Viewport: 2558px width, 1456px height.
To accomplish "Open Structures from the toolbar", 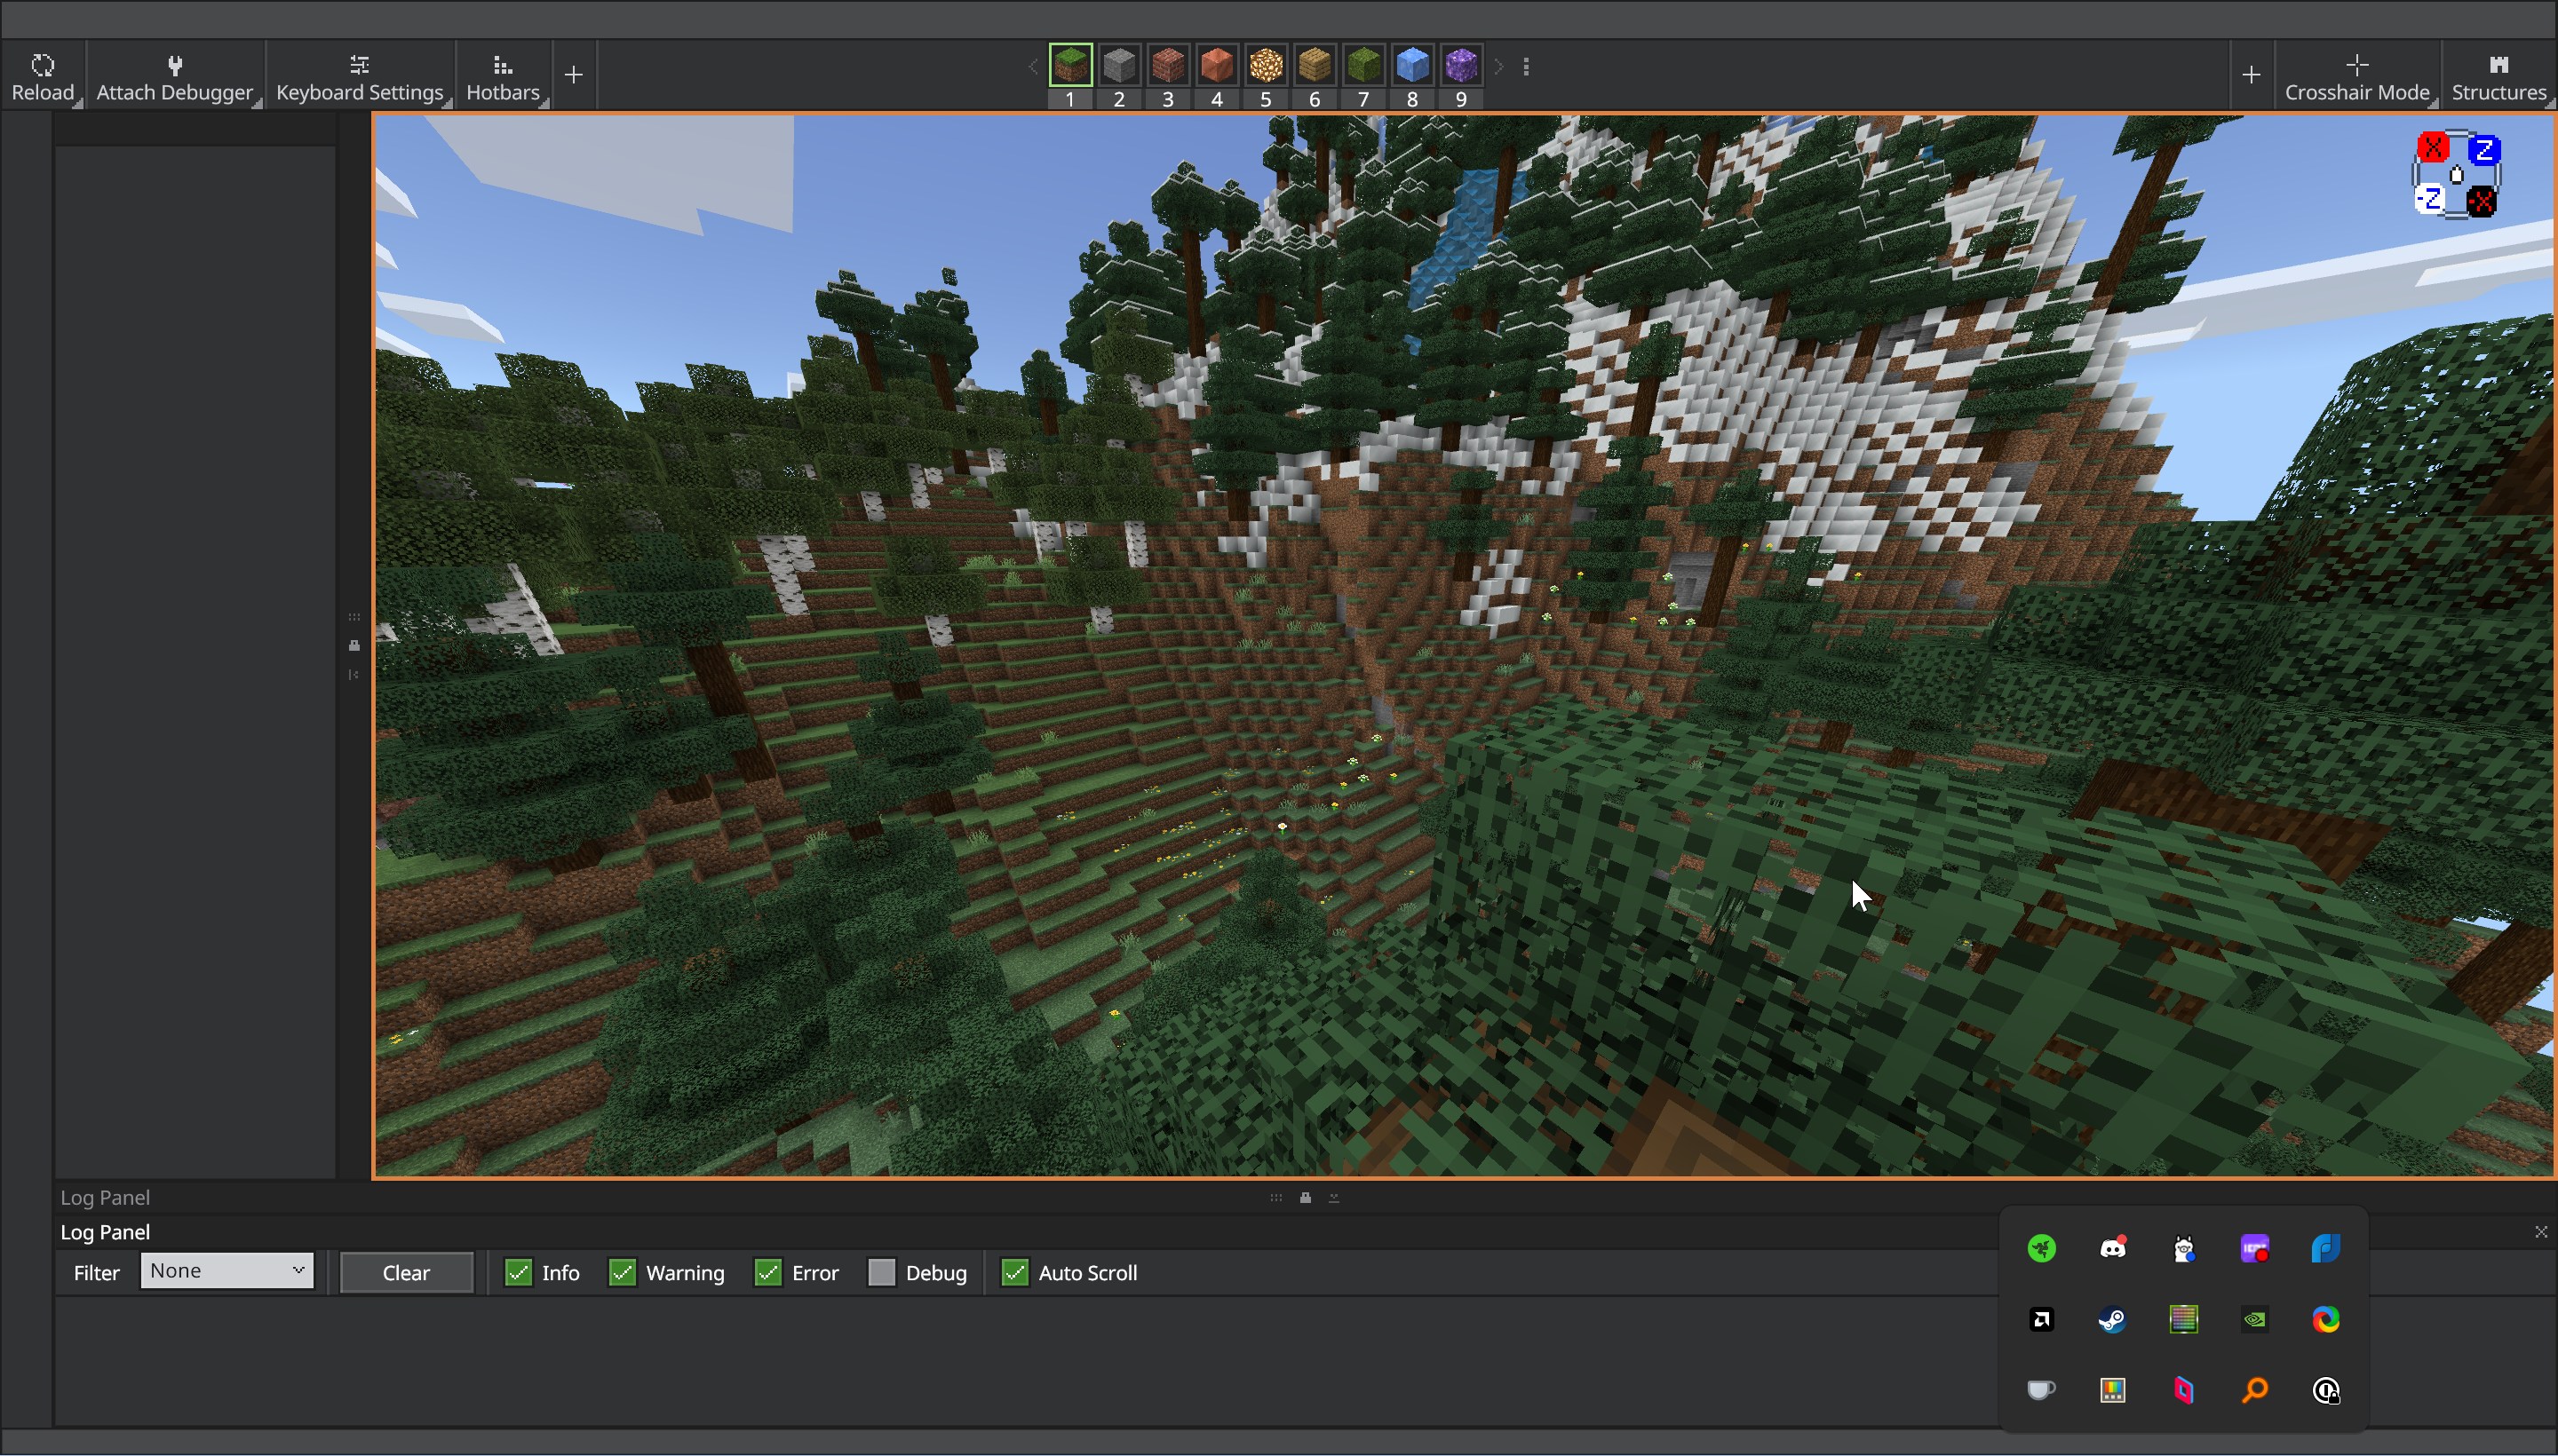I will click(x=2498, y=76).
